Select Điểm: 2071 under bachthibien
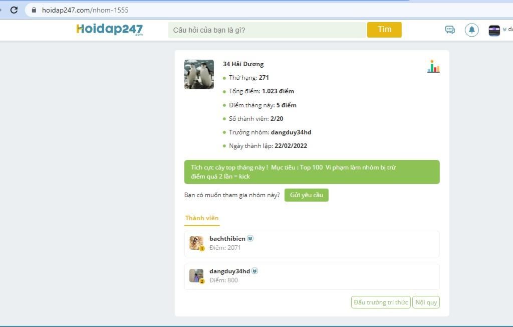The width and height of the screenshot is (513, 327). (x=225, y=248)
